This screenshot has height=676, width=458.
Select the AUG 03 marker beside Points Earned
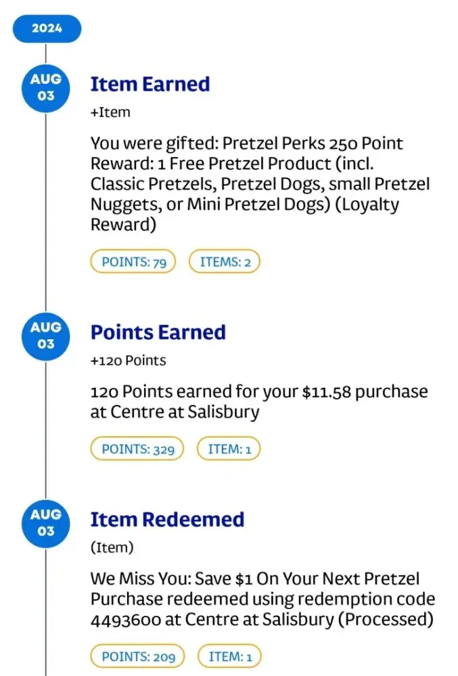click(46, 335)
